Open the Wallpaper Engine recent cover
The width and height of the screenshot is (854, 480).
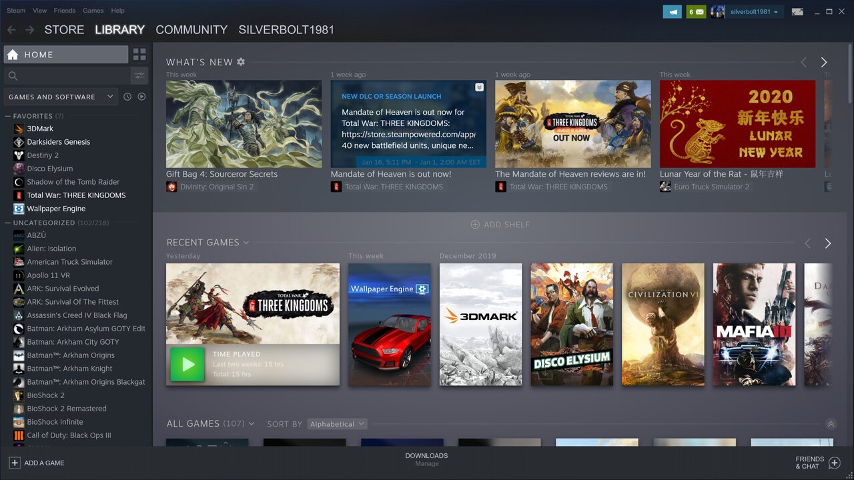pyautogui.click(x=390, y=325)
